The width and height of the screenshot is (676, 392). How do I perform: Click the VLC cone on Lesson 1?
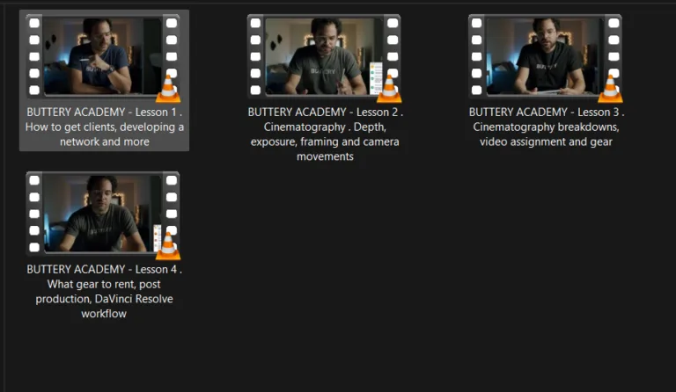tap(168, 89)
